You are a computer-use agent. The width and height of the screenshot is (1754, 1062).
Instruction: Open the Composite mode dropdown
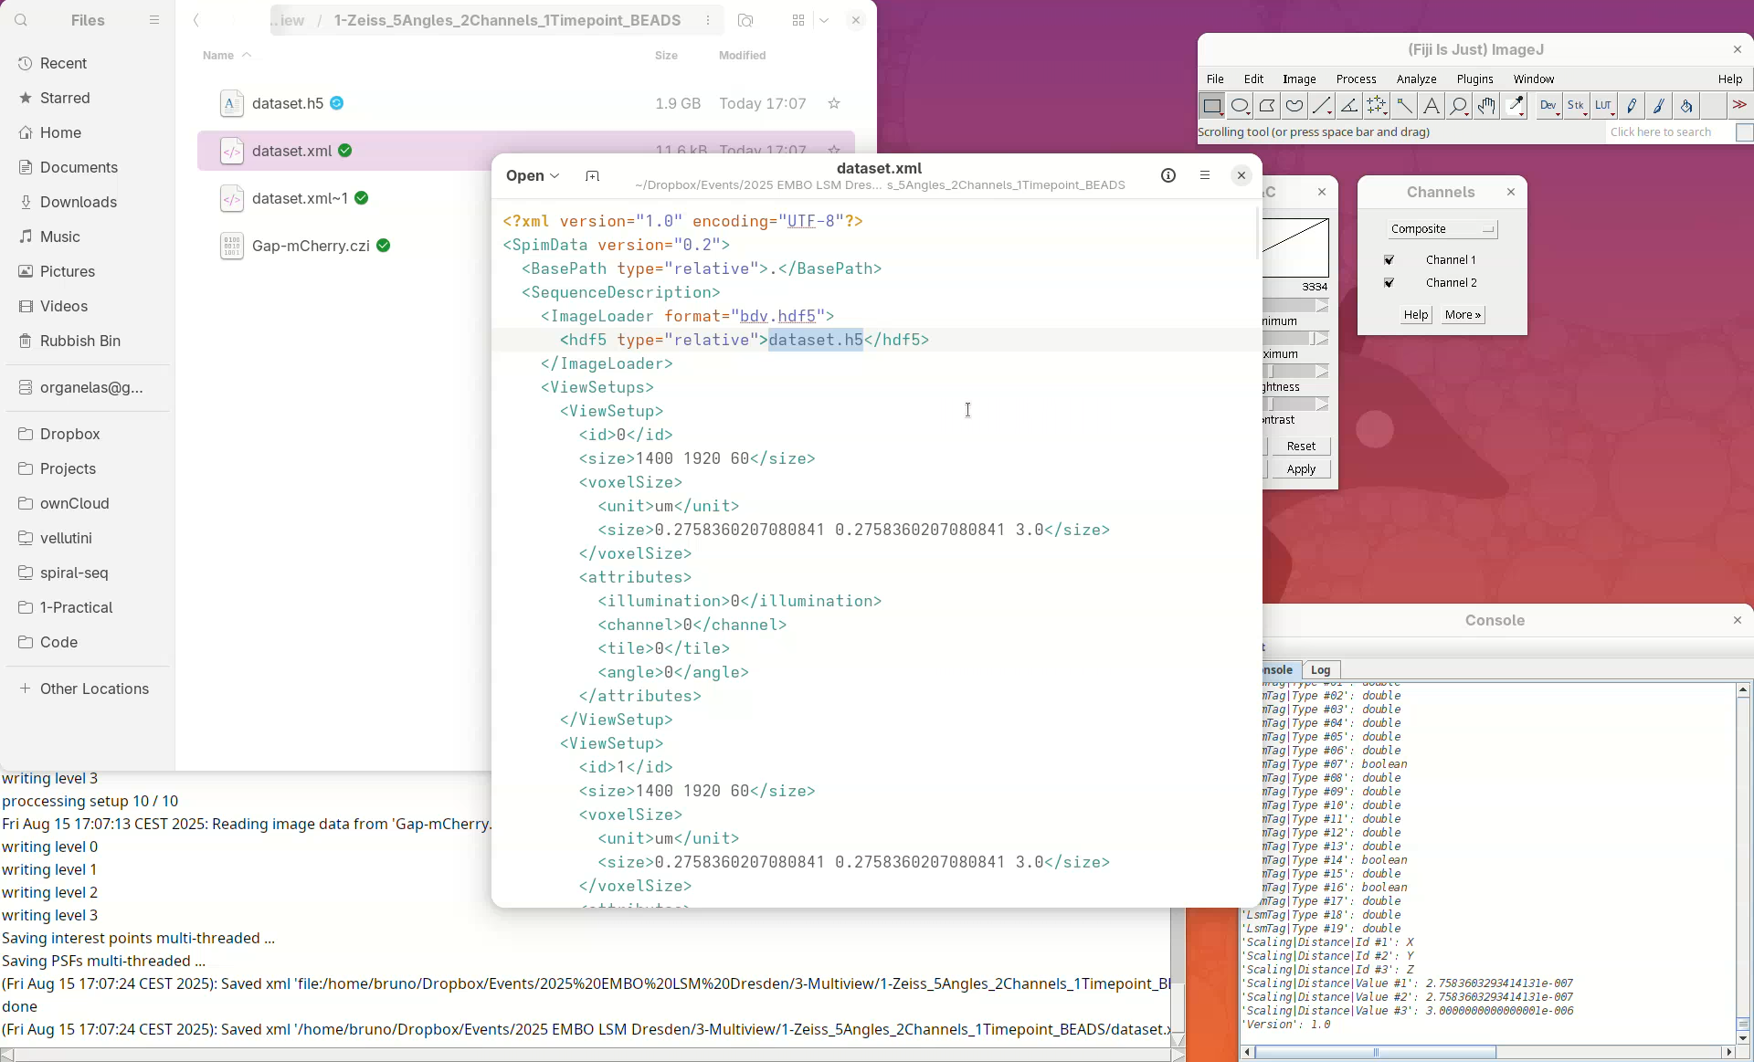(1442, 229)
